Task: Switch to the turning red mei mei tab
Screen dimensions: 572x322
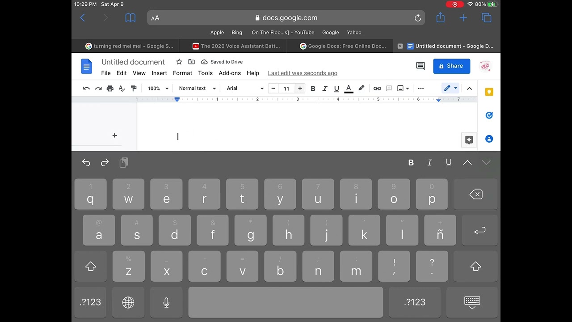Action: [x=129, y=46]
